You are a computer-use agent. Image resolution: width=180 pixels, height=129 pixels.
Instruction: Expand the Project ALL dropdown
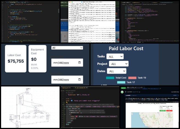coord(119,64)
